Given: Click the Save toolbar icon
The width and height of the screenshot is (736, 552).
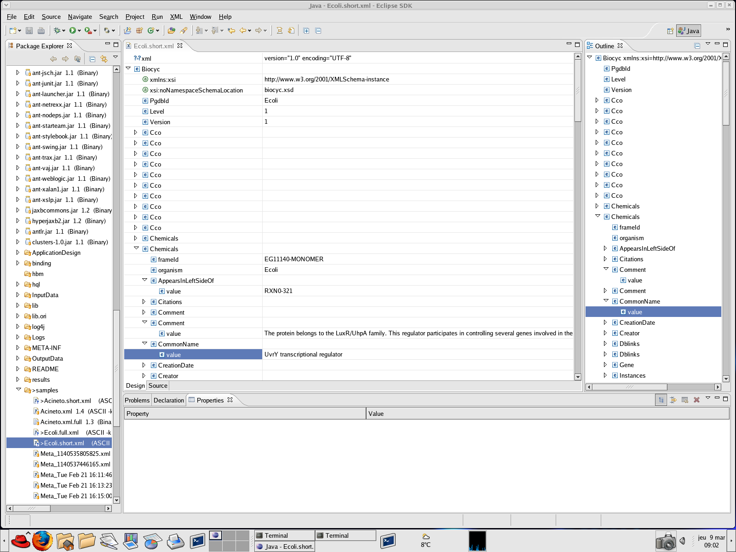Looking at the screenshot, I should (x=29, y=30).
